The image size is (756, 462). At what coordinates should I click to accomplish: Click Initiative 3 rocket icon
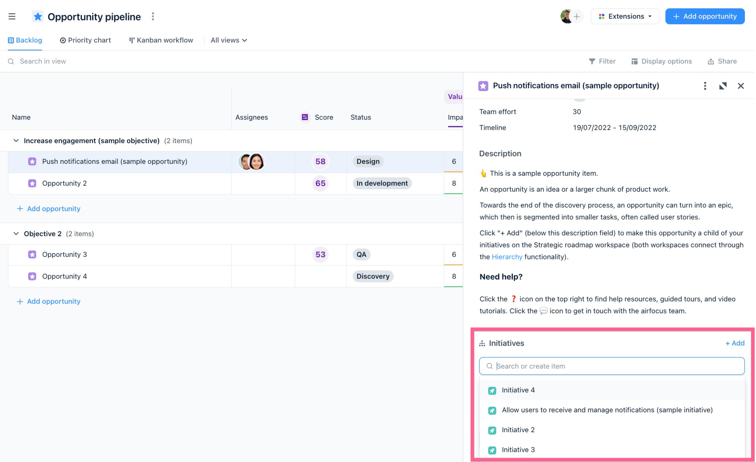(x=492, y=450)
